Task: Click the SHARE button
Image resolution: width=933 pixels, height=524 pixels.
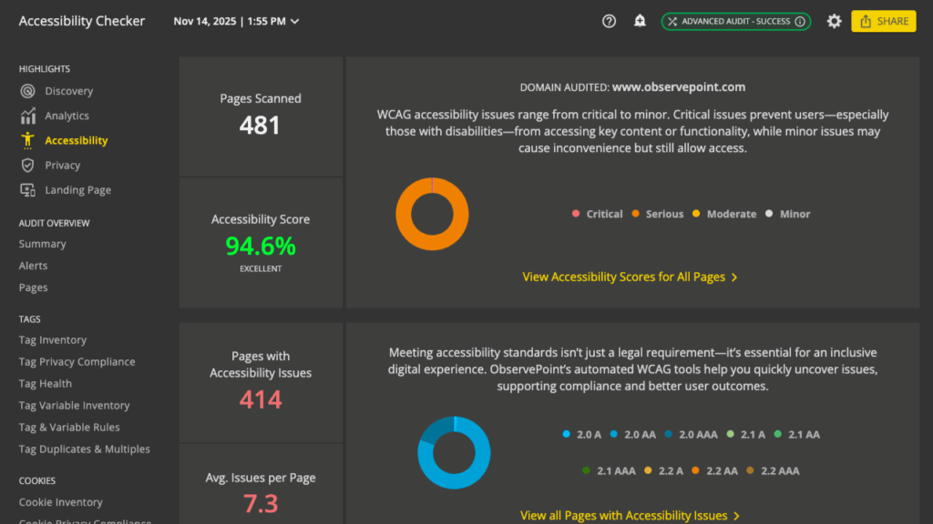Action: tap(883, 21)
